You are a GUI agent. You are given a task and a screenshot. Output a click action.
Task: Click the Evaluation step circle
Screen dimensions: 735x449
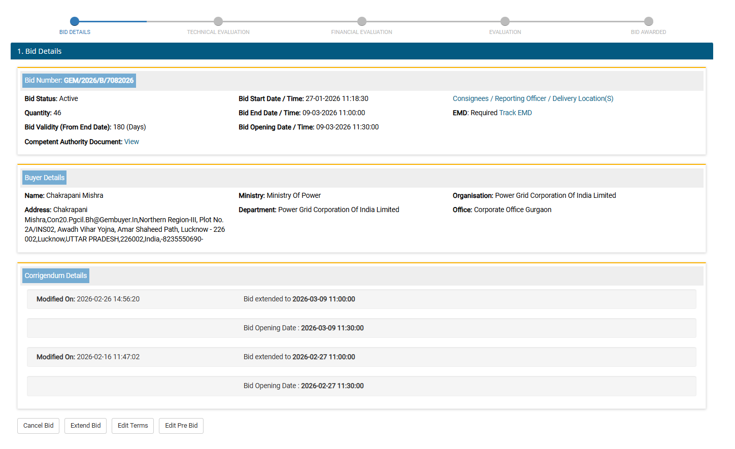505,21
